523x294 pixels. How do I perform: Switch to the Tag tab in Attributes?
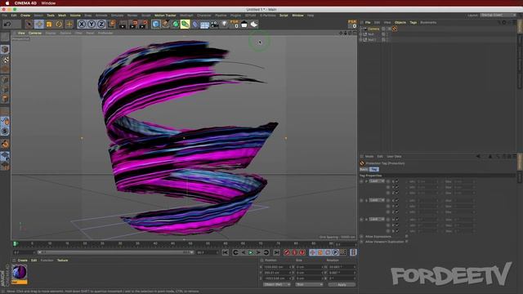(374, 169)
